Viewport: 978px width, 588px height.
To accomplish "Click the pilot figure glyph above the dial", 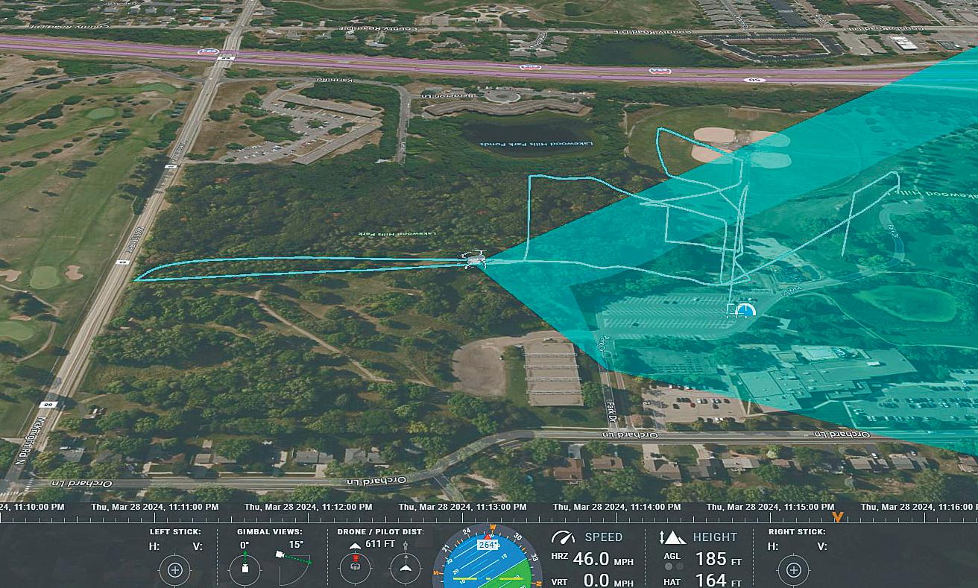I will pos(406,545).
